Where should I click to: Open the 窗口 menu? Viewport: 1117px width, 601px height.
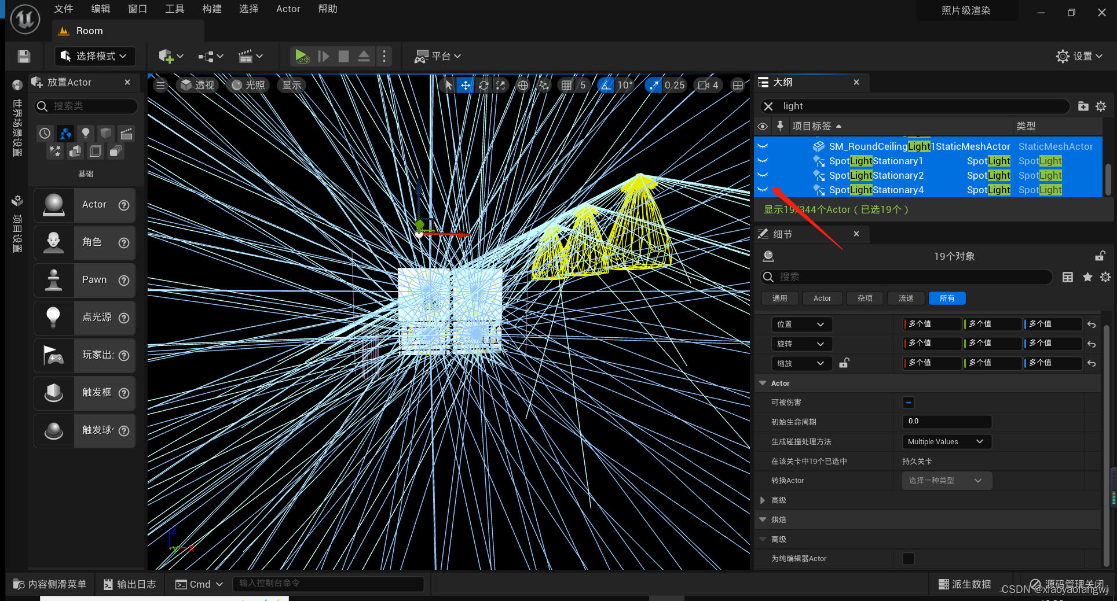coord(138,9)
